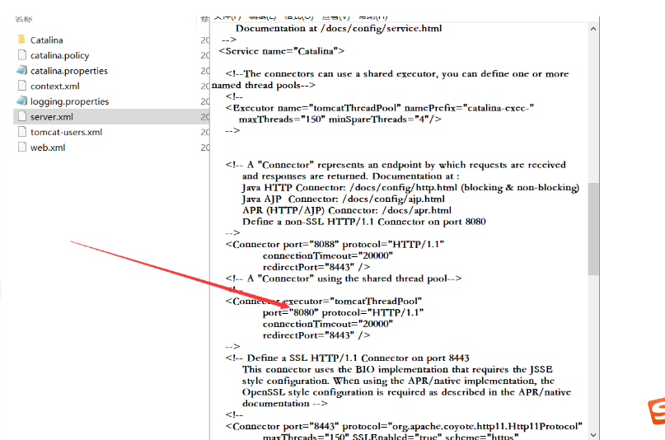
Task: Select the context.xml file icon
Action: point(22,86)
